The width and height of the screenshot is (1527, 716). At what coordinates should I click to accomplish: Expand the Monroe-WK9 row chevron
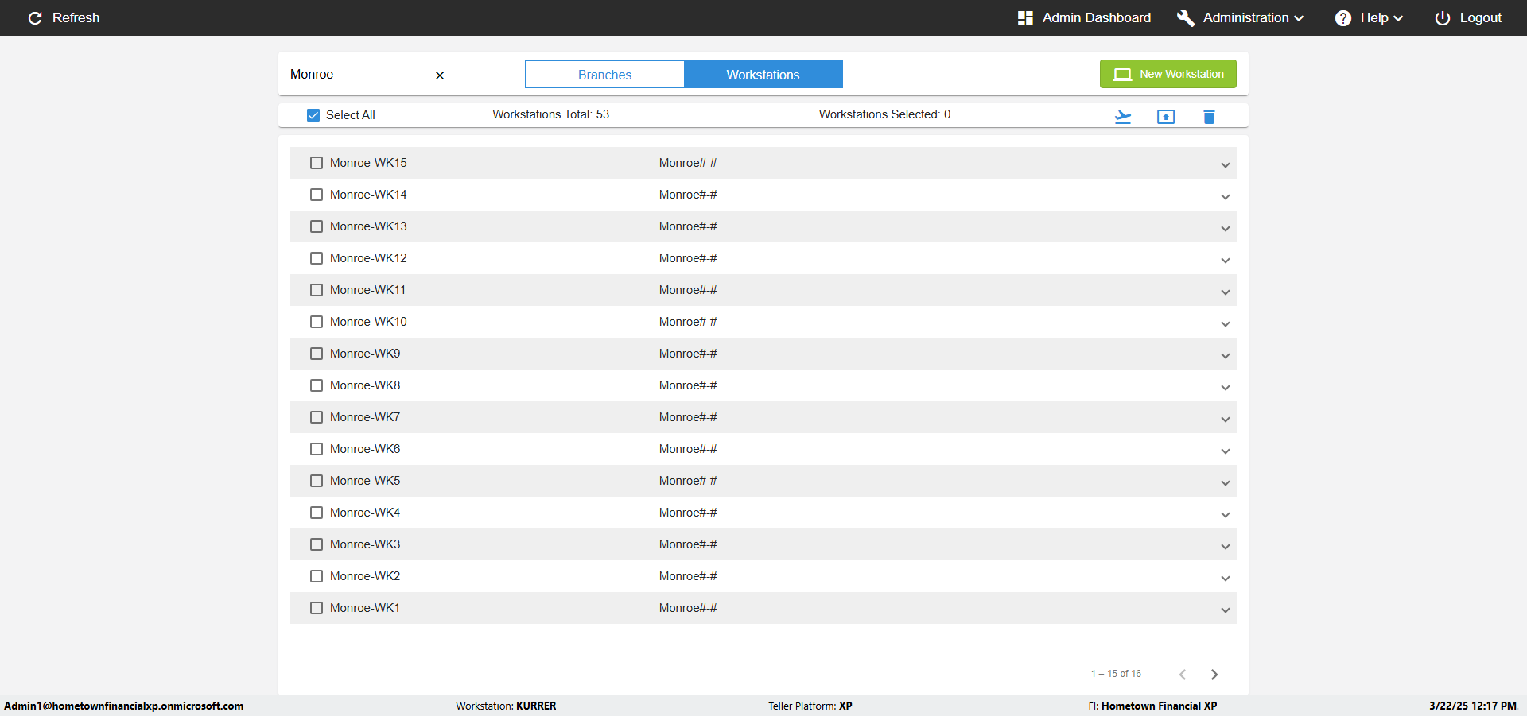pyautogui.click(x=1226, y=356)
